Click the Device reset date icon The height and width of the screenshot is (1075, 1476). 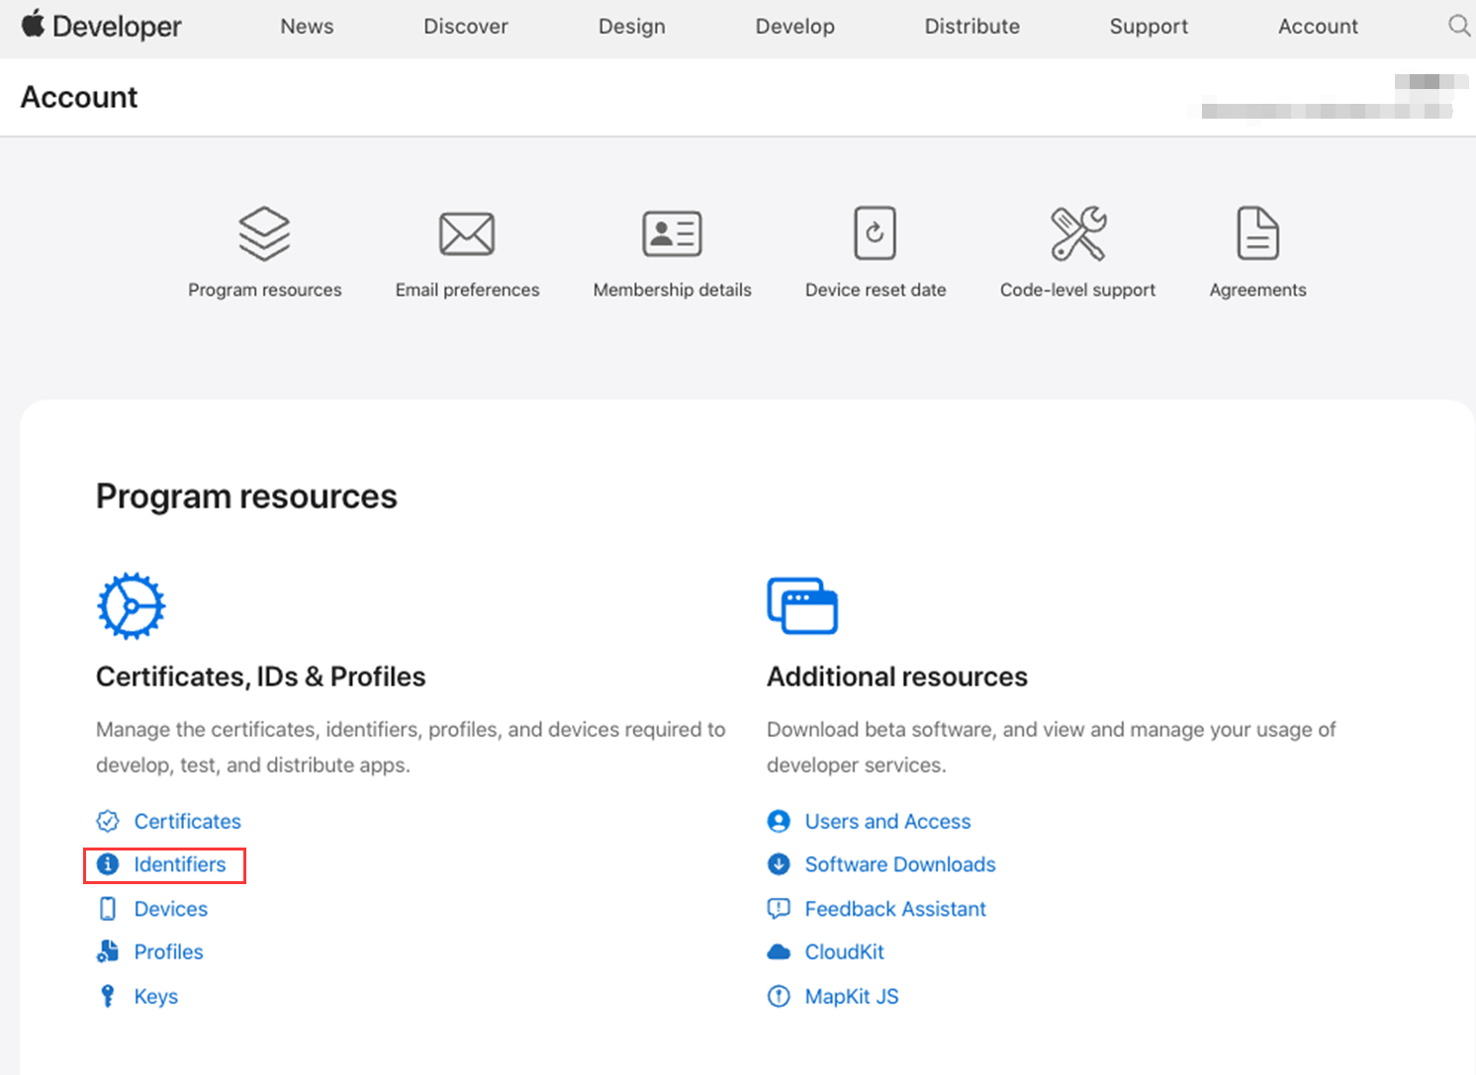tap(876, 233)
